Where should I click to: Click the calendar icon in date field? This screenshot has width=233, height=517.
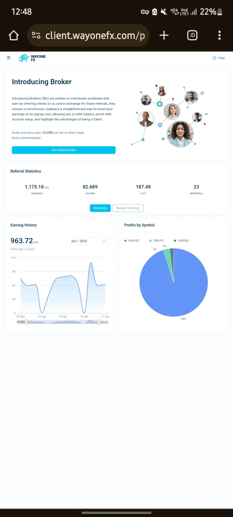tap(104, 241)
